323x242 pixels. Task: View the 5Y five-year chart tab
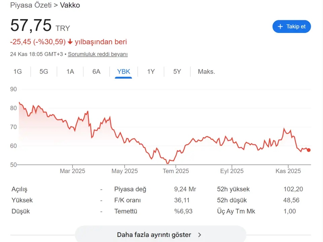pos(177,72)
